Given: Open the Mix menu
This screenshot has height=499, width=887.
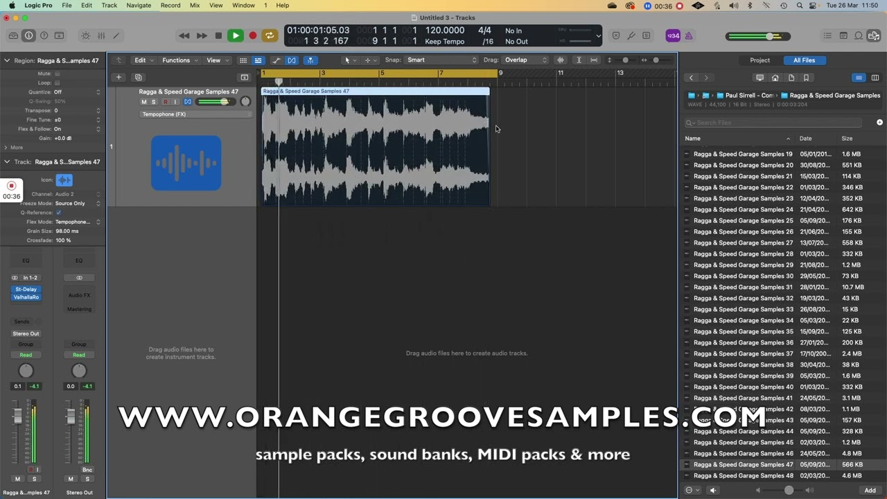Looking at the screenshot, I should point(195,6).
